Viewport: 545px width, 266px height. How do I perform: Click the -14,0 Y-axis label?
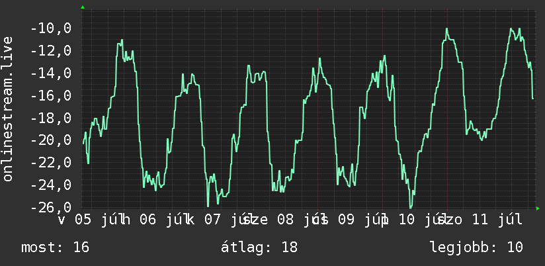(x=51, y=73)
